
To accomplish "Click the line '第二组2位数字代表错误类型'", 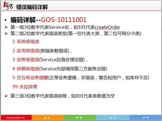I will click(76, 33).
